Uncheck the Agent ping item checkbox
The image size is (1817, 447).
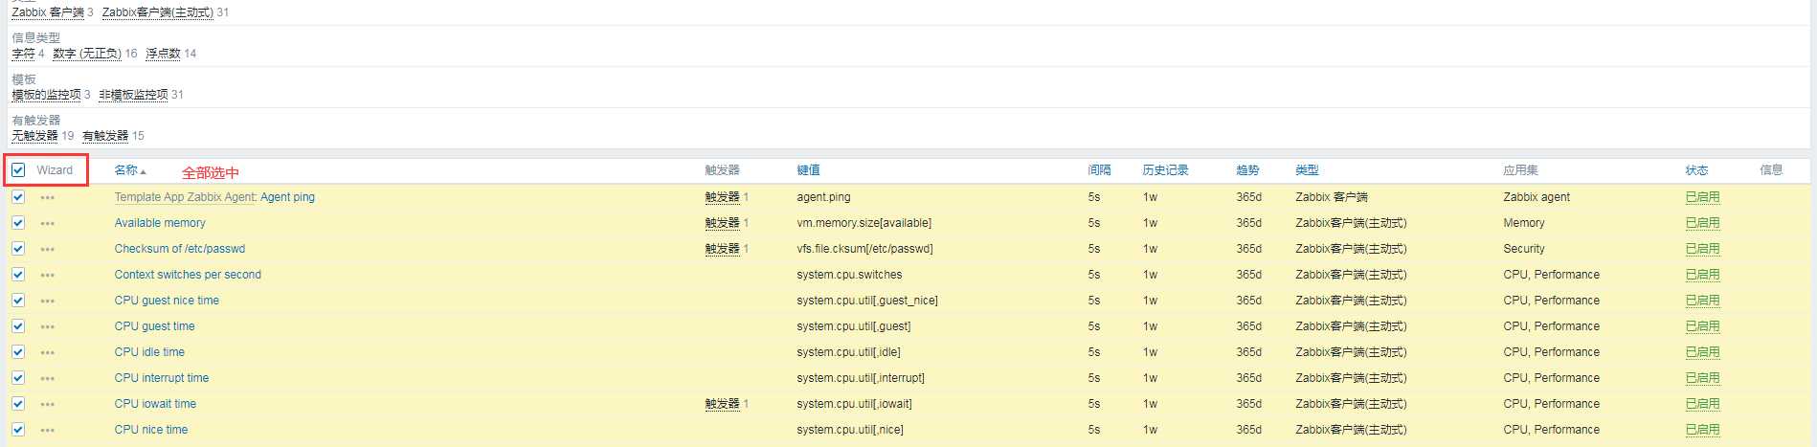coord(18,197)
